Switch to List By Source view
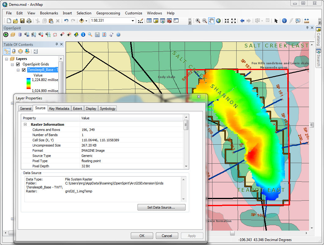The image size is (324, 245). (14, 51)
